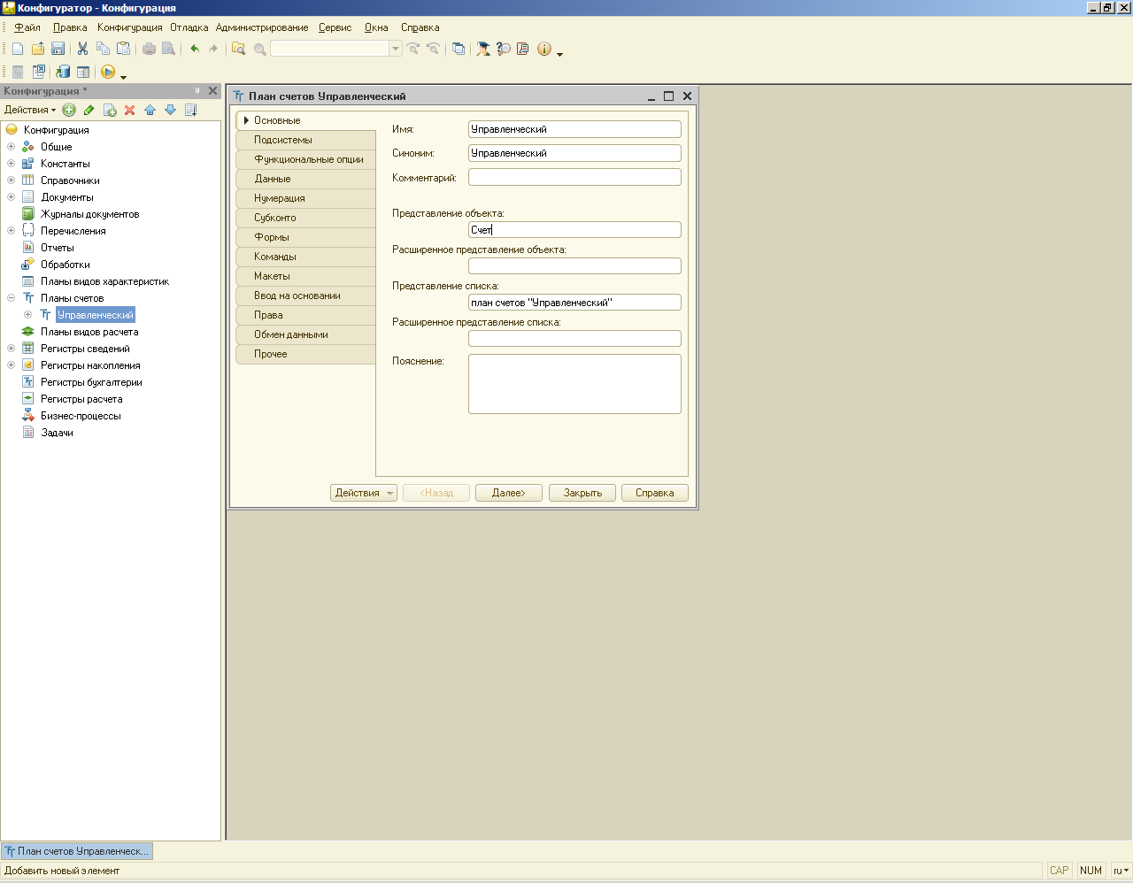Switch to the Субконто tab
Image resolution: width=1133 pixels, height=883 pixels.
tap(275, 218)
